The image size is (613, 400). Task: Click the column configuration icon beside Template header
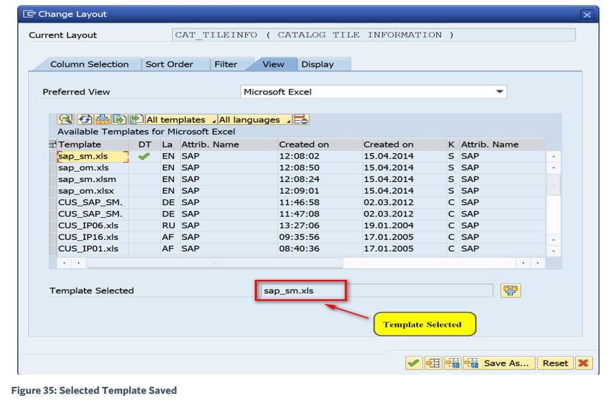point(52,145)
